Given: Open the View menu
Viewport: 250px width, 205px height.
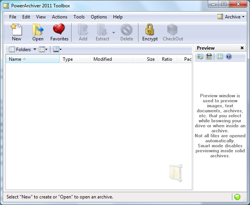Looking at the screenshot, I should click(41, 17).
